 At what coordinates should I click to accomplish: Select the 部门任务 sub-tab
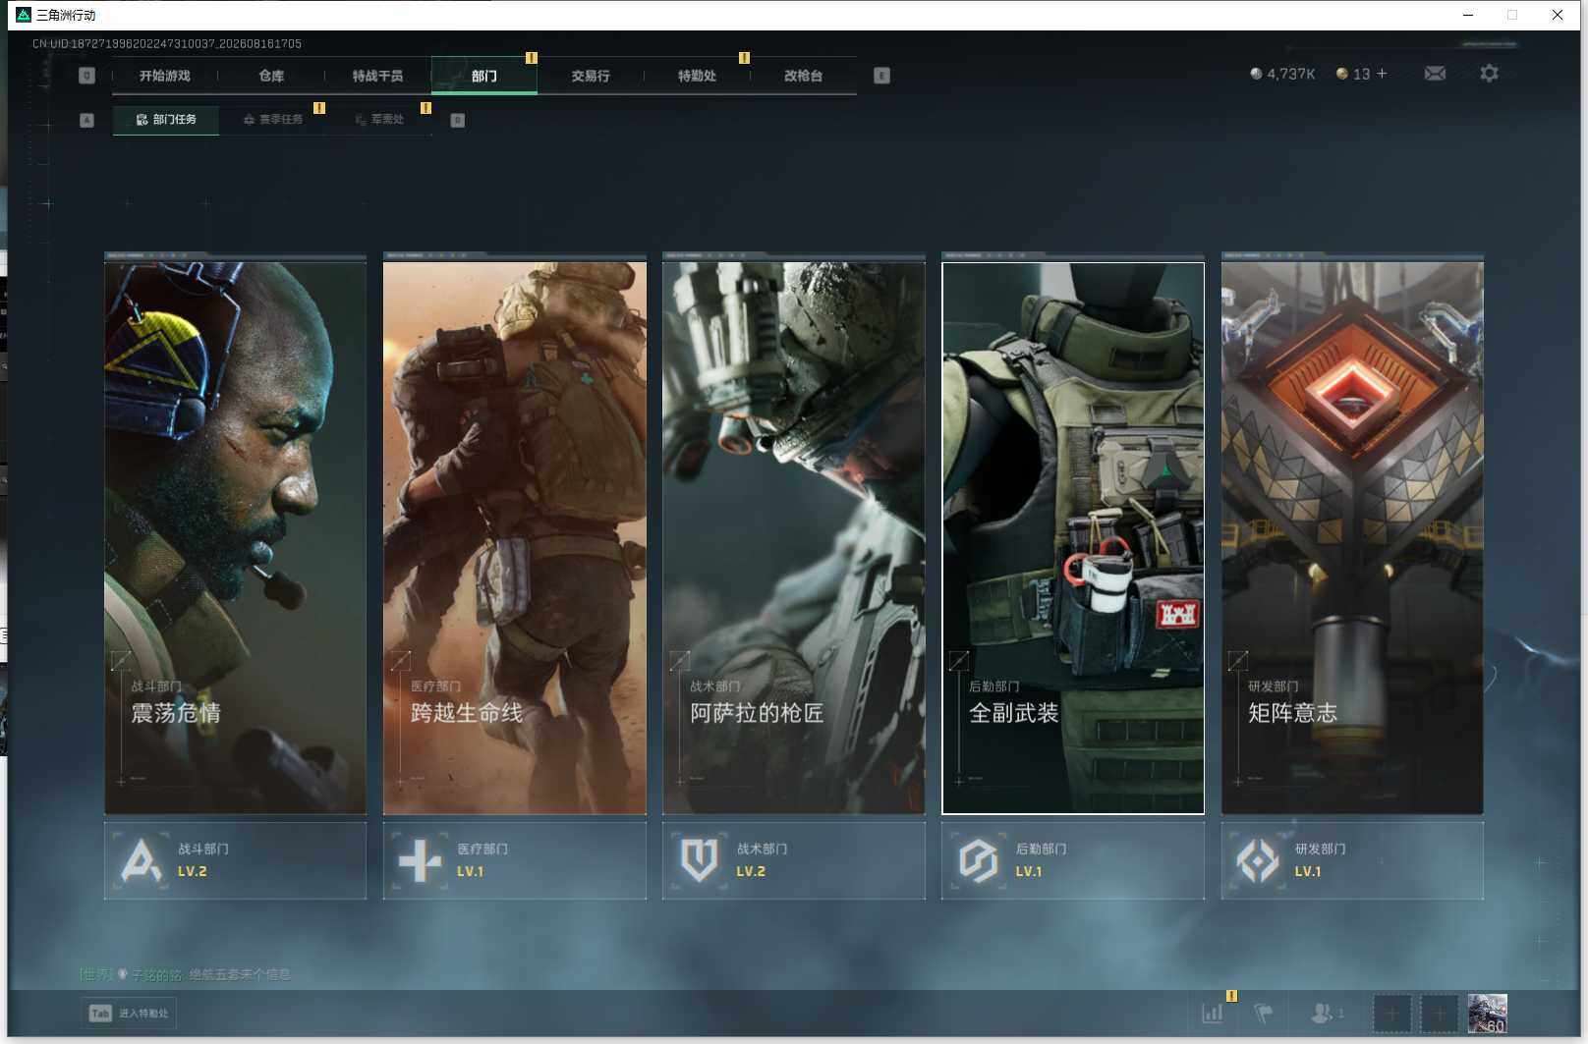pyautogui.click(x=166, y=120)
